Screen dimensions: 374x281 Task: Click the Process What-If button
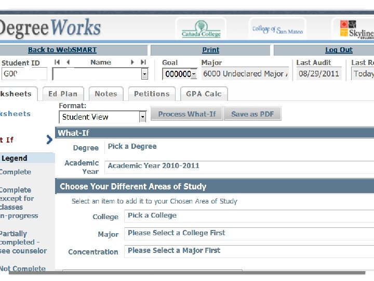pos(187,114)
